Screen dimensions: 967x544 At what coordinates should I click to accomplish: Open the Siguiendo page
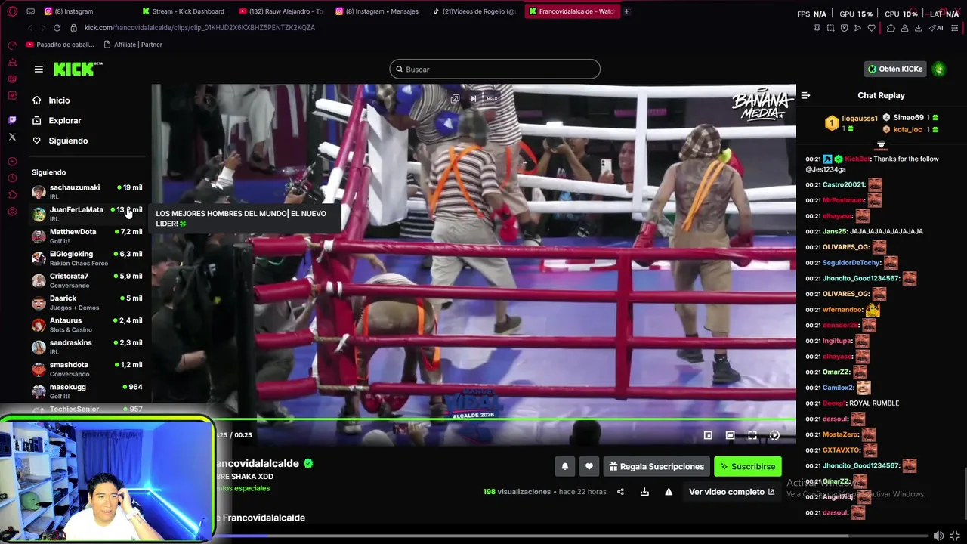point(68,141)
